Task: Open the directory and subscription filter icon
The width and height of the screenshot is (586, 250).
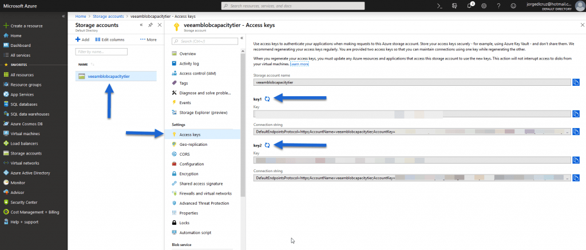Action: click(454, 6)
